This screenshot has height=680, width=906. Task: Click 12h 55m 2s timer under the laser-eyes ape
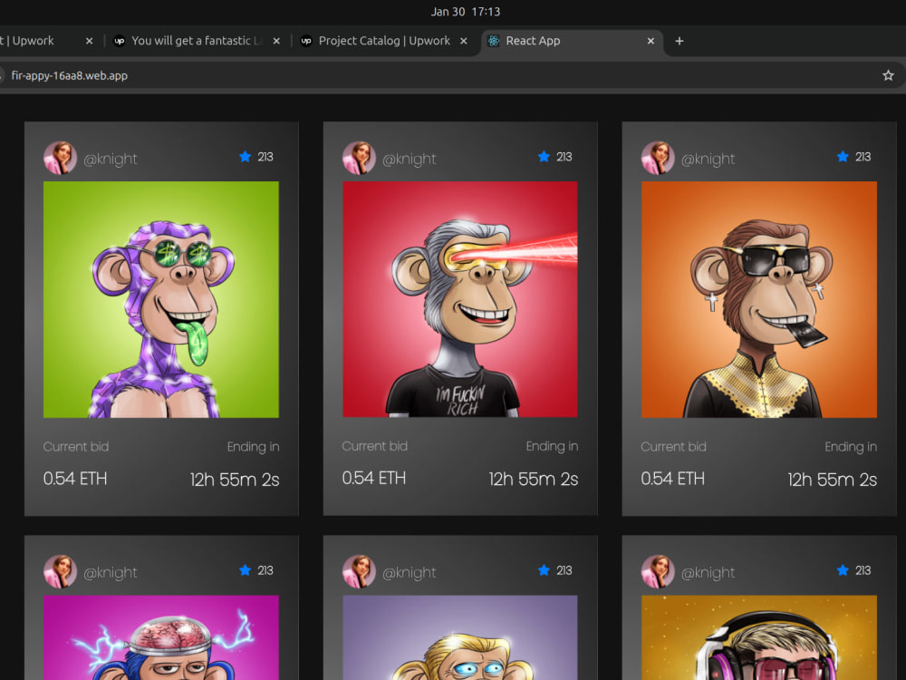pos(534,479)
